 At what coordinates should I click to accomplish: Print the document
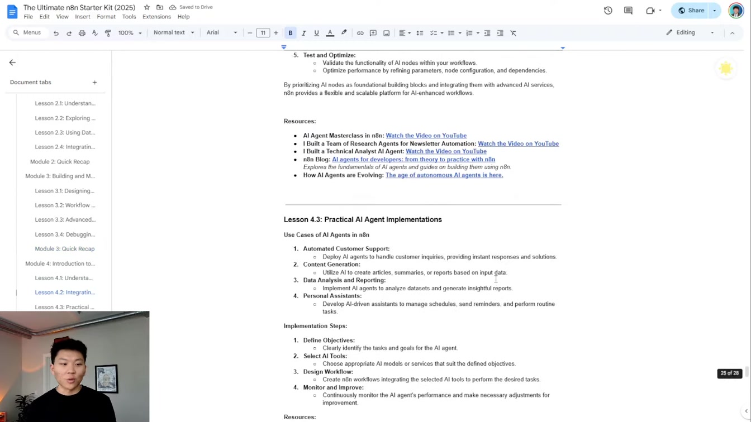pyautogui.click(x=82, y=33)
